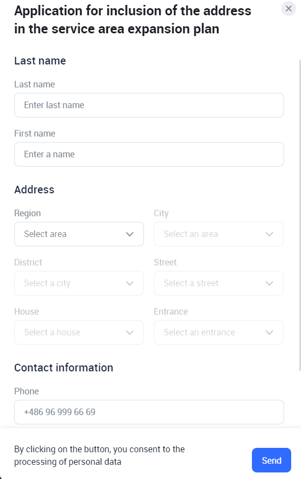Click the Entrance dropdown chevron arrow
The height and width of the screenshot is (479, 301).
pyautogui.click(x=269, y=333)
